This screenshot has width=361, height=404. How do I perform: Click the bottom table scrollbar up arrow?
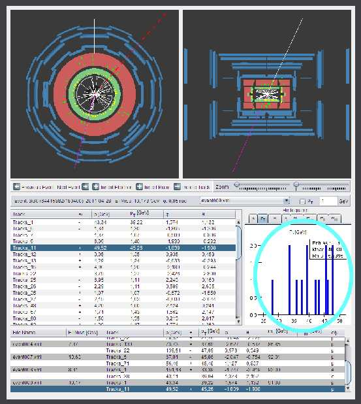pos(347,341)
